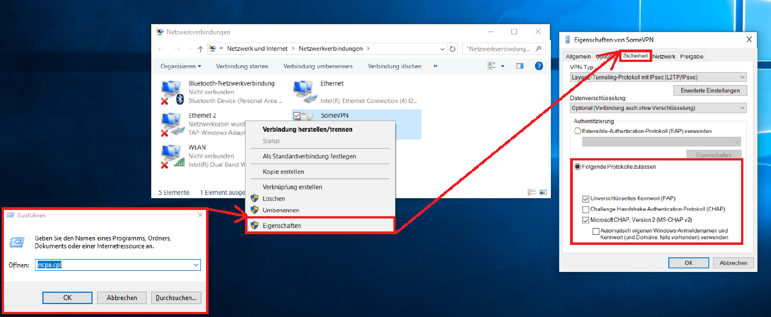
Task: Select the Extensible-Authentication-Protokoll (EAP) radio button
Action: (x=577, y=131)
